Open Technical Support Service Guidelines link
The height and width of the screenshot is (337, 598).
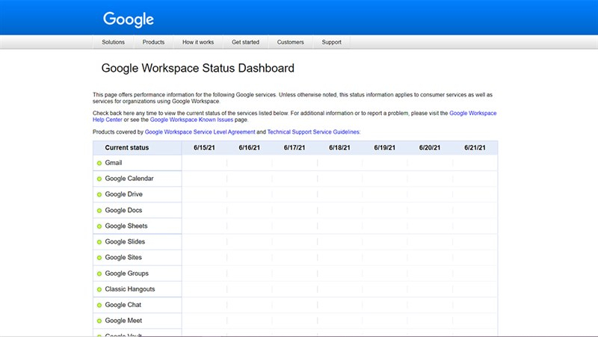tap(313, 132)
